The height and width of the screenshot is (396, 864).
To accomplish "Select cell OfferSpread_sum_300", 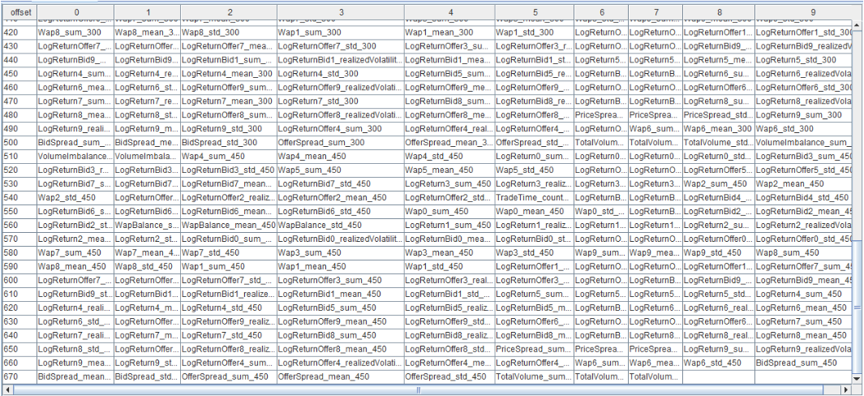I will [x=340, y=142].
